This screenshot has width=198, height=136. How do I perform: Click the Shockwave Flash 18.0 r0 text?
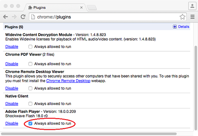26,116
